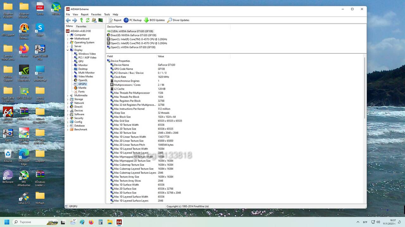405x227 pixels.
Task: Open the Report menu
Action: point(84,15)
